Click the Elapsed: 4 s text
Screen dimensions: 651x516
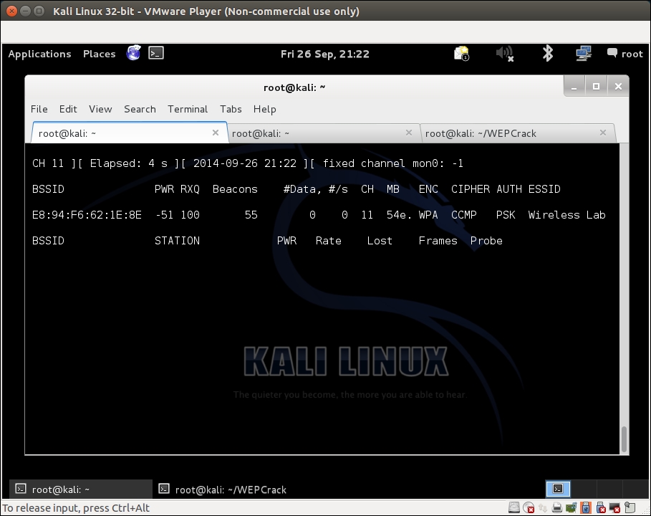(129, 163)
